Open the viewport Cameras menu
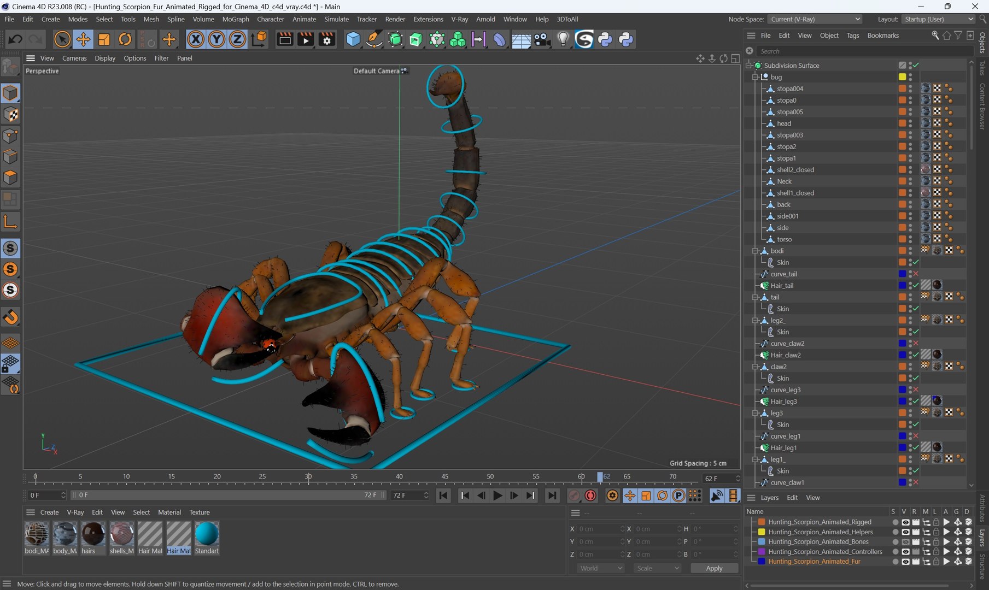This screenshot has height=590, width=989. coord(74,58)
